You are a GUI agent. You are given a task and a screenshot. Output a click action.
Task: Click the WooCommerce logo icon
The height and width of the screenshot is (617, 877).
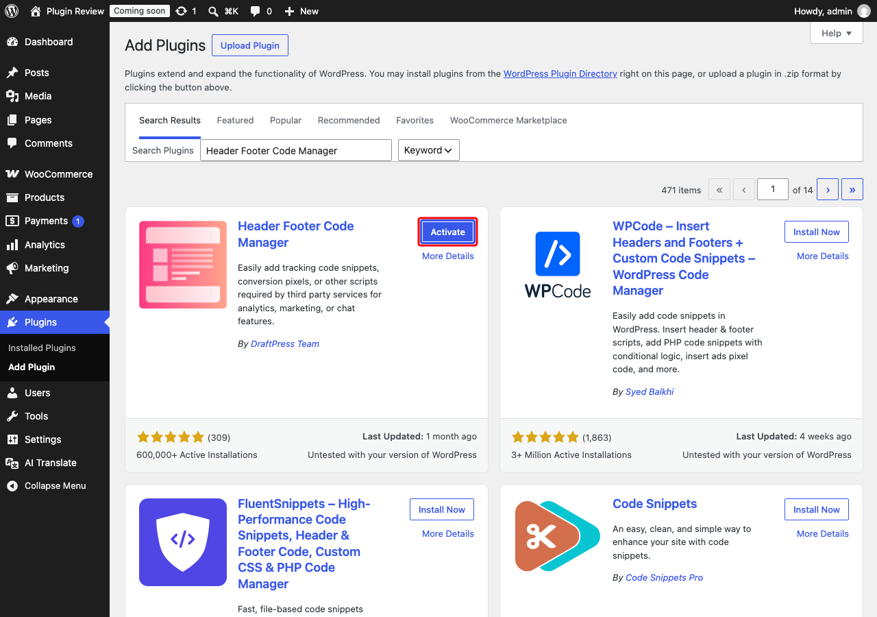[x=12, y=174]
